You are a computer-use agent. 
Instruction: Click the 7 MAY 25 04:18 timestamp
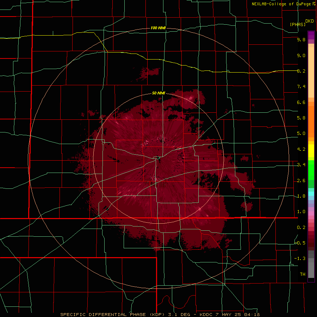238,315
